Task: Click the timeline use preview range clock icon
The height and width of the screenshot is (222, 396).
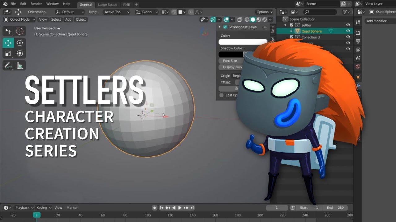Action: (x=292, y=208)
